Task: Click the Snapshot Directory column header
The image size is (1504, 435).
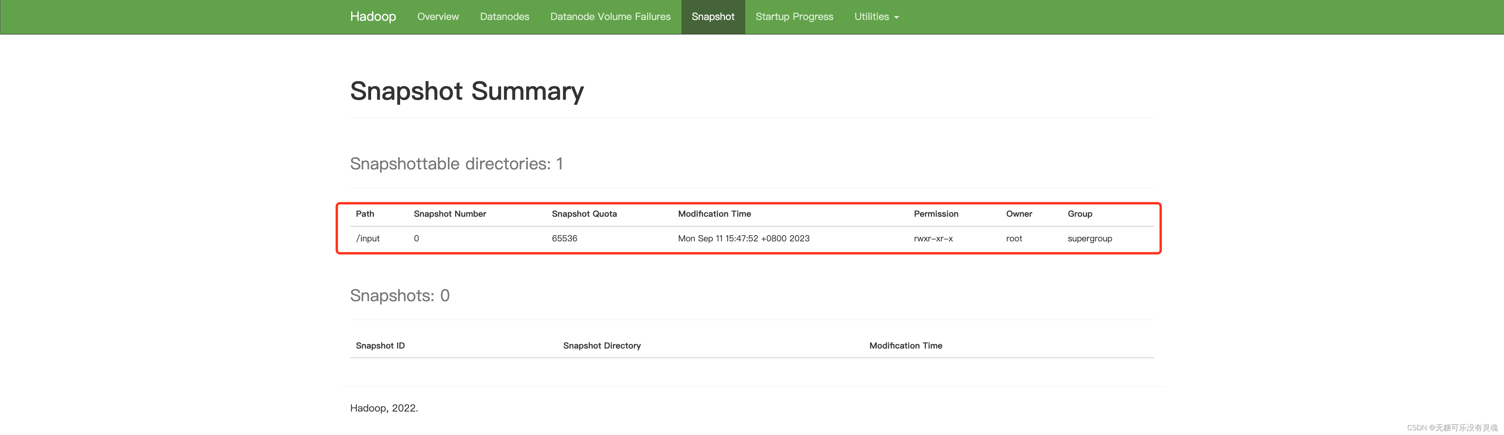Action: click(602, 346)
